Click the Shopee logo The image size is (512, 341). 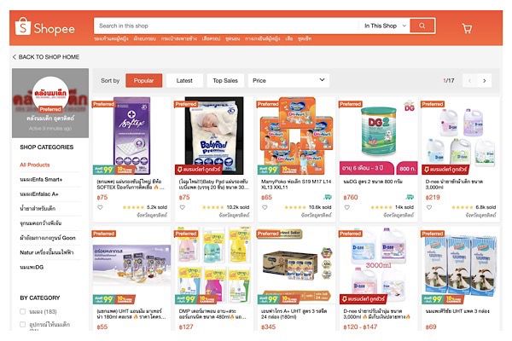[x=45, y=26]
